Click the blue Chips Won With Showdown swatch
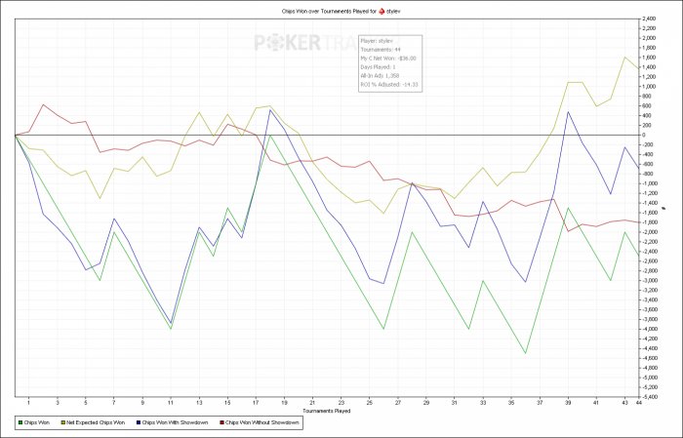 pos(139,422)
